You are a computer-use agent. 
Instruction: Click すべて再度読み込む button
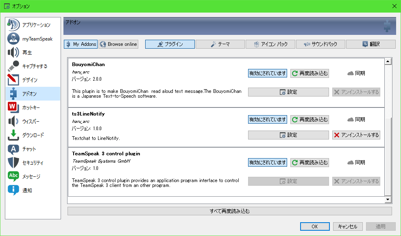[230, 211]
